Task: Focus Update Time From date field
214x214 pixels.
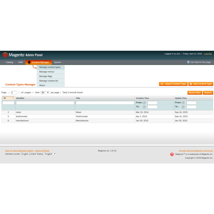Action: pyautogui.click(x=191, y=103)
